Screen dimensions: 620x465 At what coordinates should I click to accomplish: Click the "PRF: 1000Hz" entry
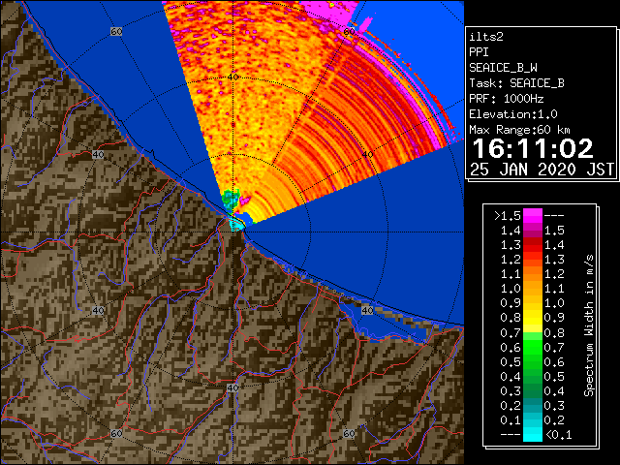click(x=506, y=99)
